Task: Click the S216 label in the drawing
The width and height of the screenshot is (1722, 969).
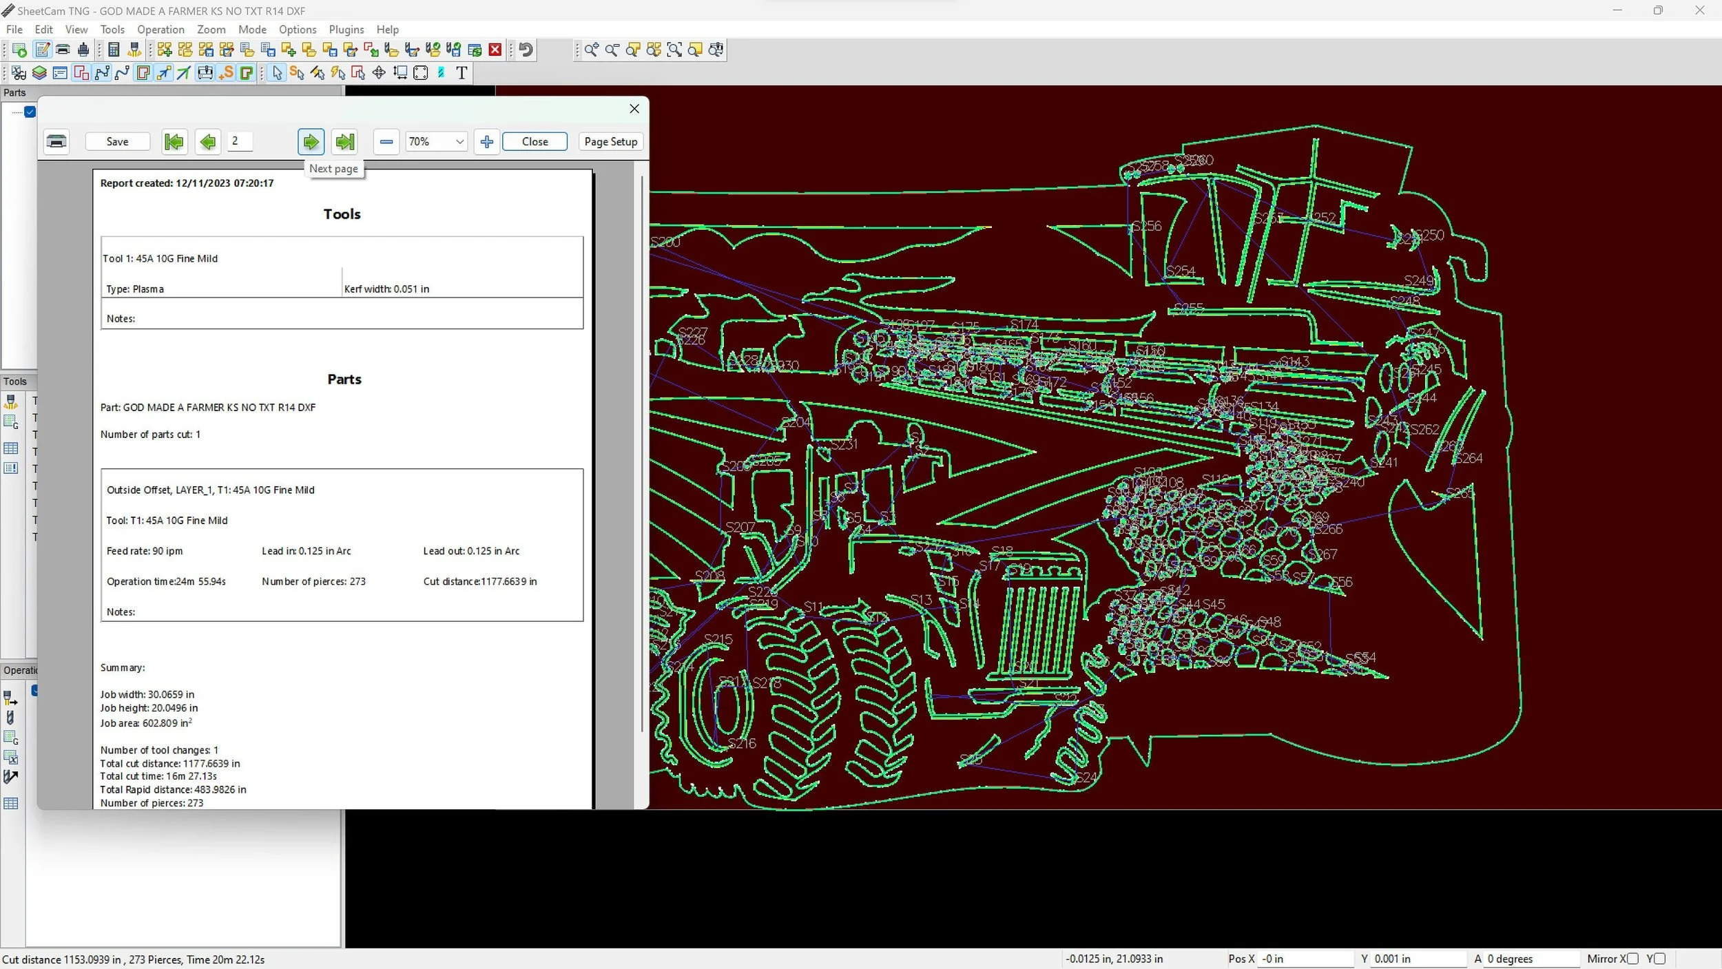Action: click(742, 743)
